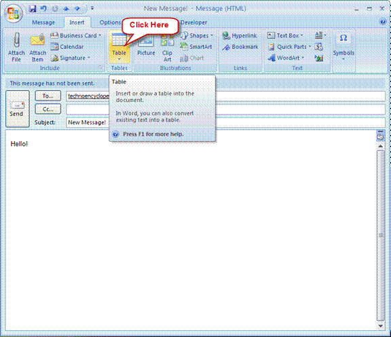Go to Previous Item with up arrow

click(66, 9)
